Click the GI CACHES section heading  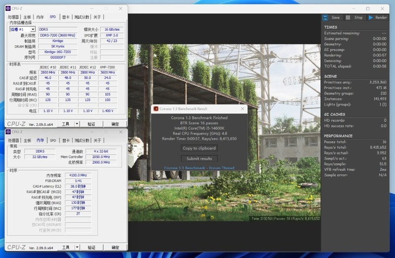point(334,114)
